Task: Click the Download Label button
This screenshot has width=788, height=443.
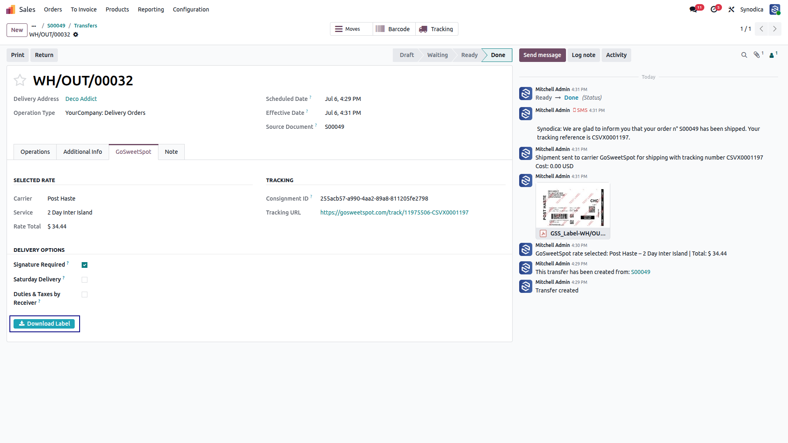Action: click(44, 324)
